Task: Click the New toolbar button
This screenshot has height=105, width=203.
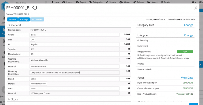Action: click(x=55, y=2)
